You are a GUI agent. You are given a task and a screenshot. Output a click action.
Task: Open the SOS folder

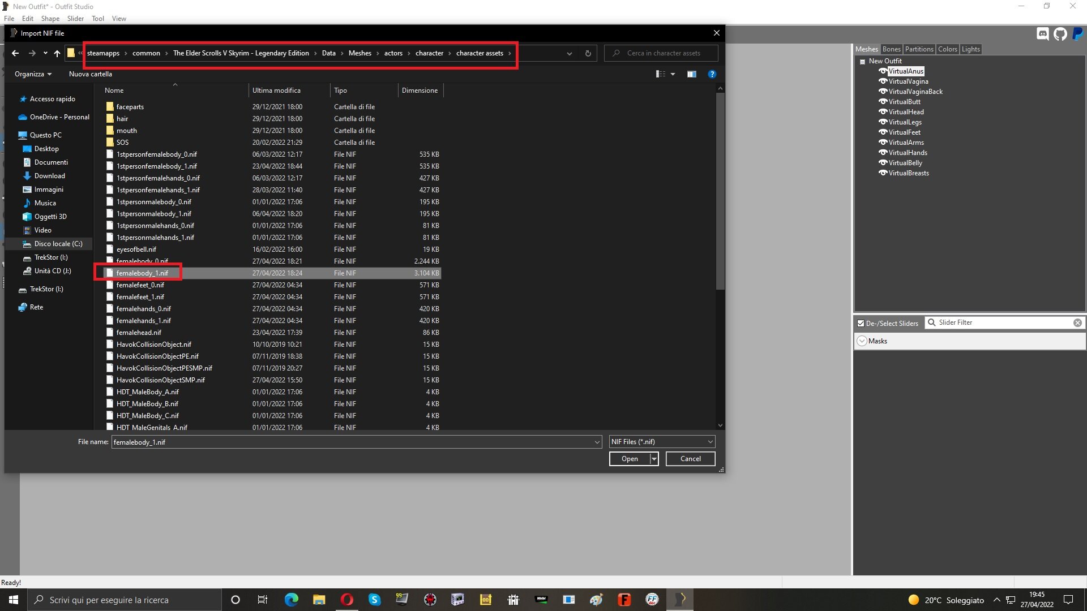122,143
